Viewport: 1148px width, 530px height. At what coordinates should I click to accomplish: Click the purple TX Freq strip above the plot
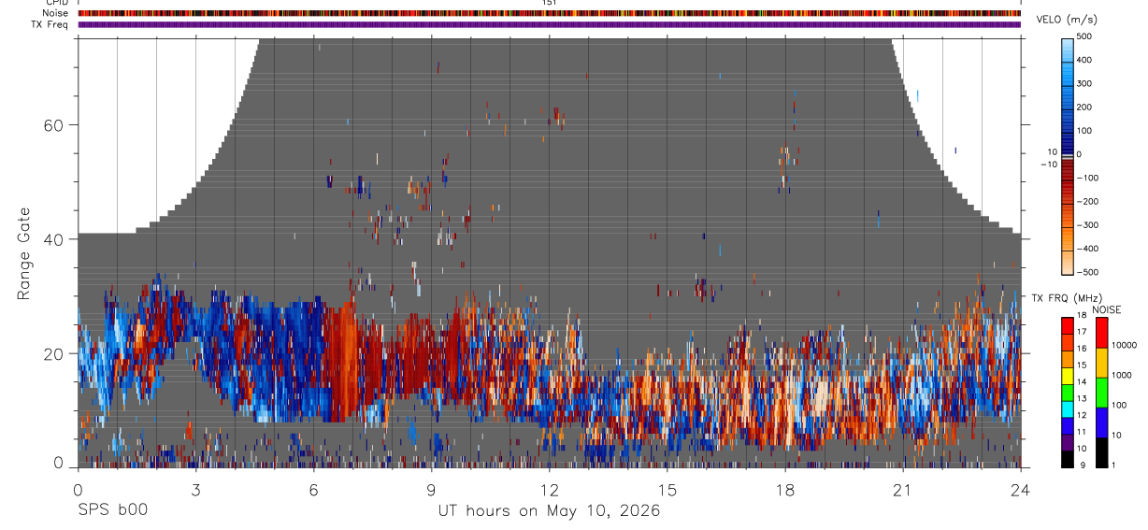point(550,24)
